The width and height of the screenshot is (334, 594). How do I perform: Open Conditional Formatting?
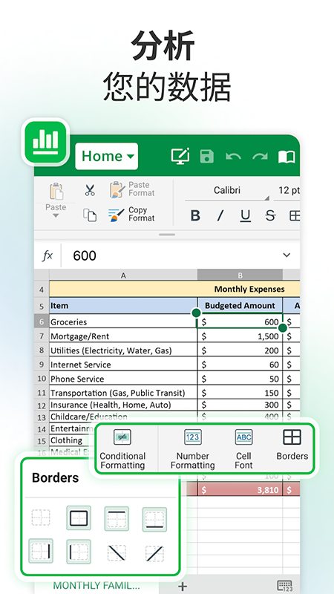[122, 449]
